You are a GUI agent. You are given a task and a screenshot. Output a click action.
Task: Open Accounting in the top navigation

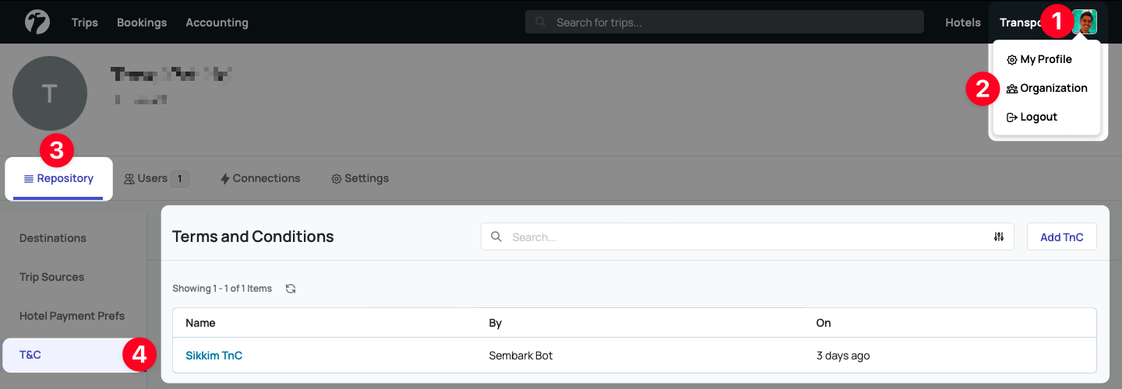pyautogui.click(x=217, y=23)
